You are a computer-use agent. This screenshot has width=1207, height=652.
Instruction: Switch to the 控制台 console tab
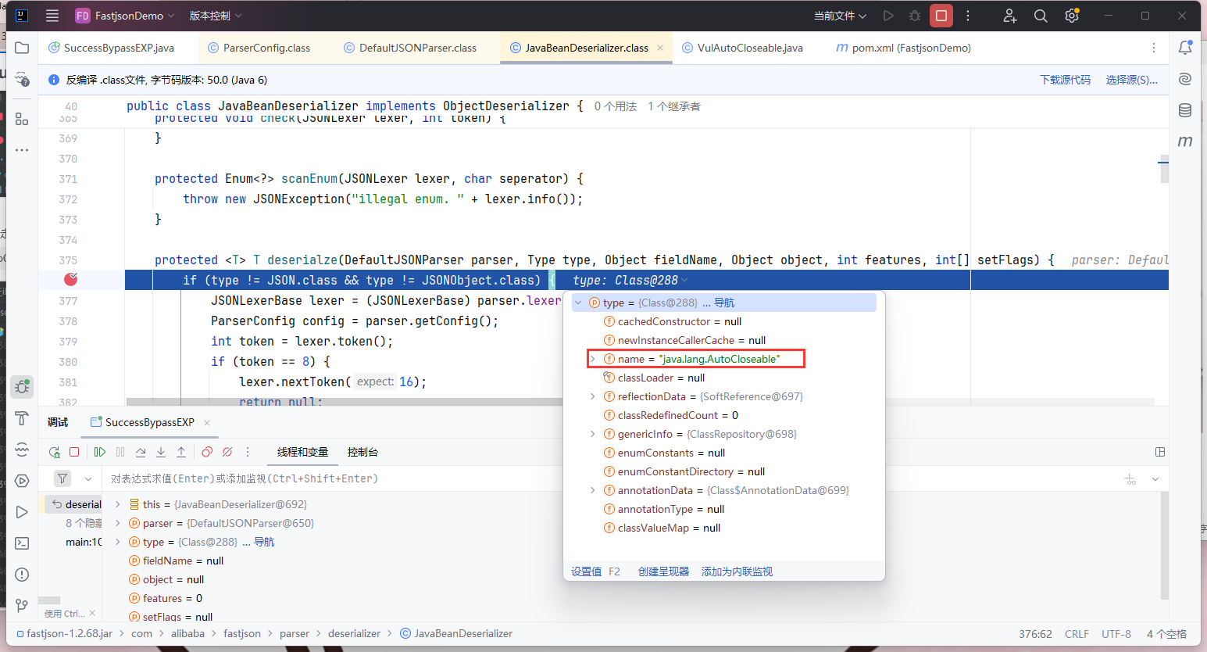pyautogui.click(x=362, y=452)
